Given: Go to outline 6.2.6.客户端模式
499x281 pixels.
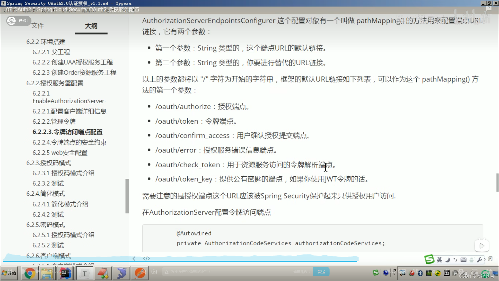Looking at the screenshot, I should coord(49,256).
